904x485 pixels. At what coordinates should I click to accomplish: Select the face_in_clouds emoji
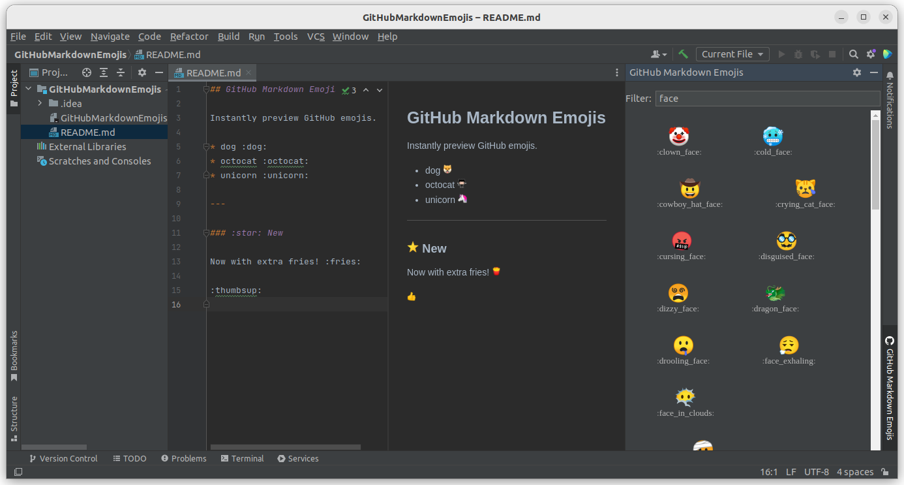click(685, 402)
